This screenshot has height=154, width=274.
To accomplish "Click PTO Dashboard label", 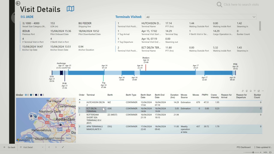I will (243, 147).
